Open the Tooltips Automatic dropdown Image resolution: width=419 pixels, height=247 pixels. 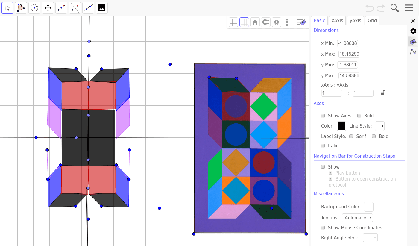point(357,218)
